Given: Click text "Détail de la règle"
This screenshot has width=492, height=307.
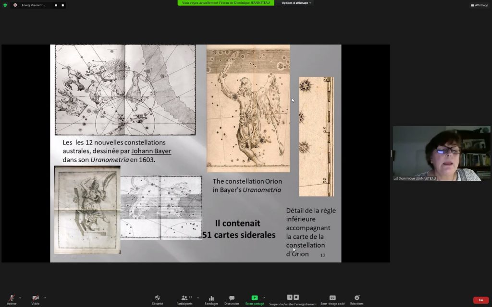Looking at the screenshot, I should [311, 211].
